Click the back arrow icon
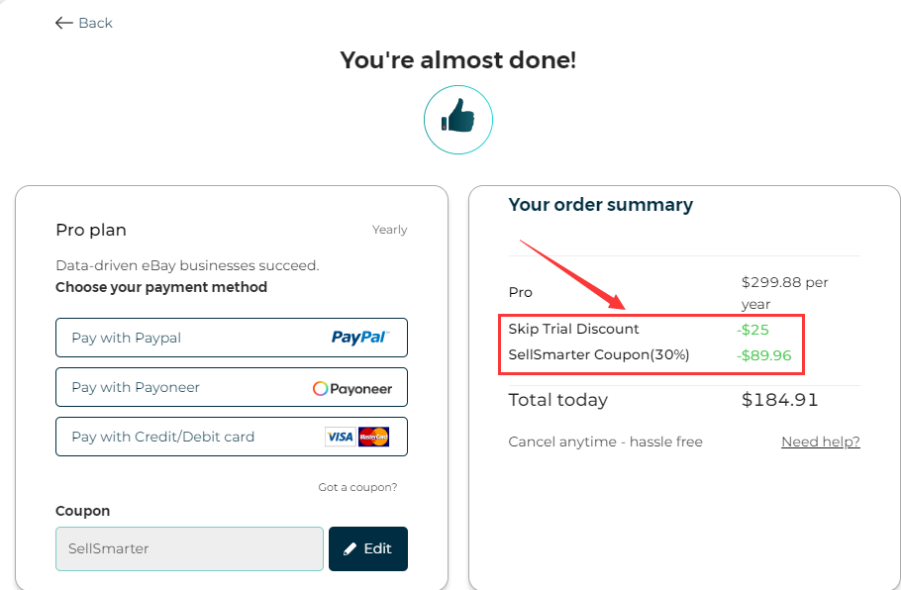Image resolution: width=901 pixels, height=590 pixels. coord(64,23)
